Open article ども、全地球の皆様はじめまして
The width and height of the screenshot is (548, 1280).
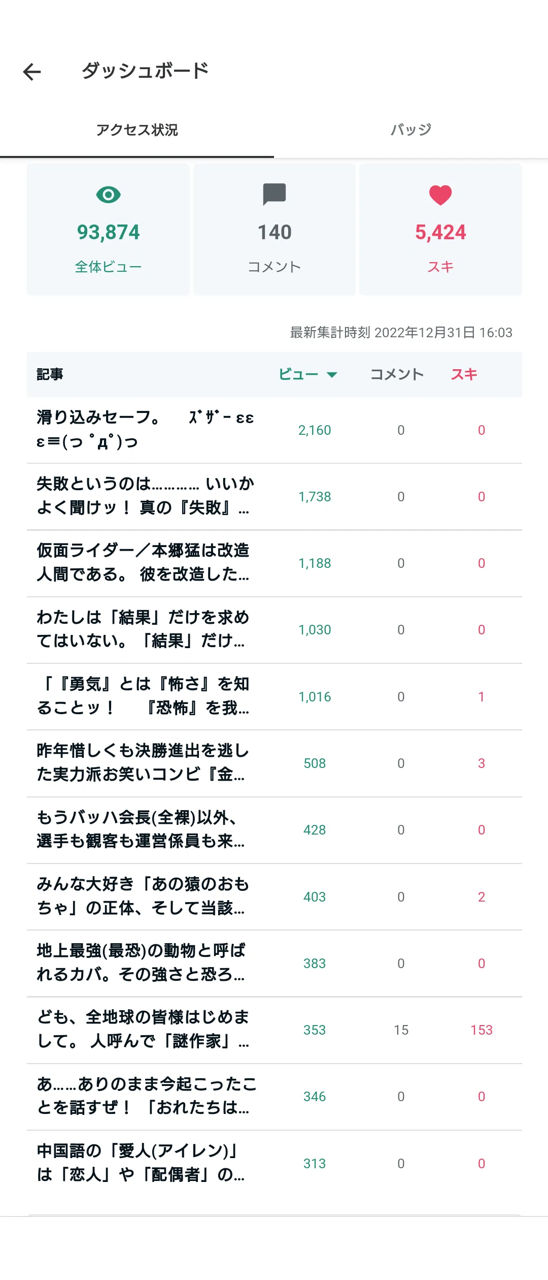[x=274, y=1030]
